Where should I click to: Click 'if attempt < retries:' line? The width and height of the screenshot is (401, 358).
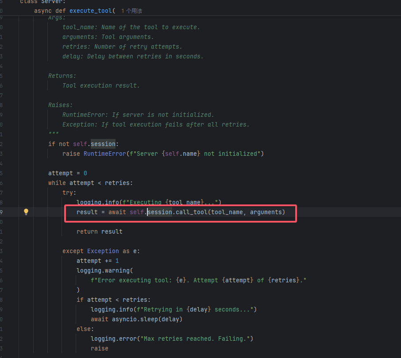click(114, 300)
